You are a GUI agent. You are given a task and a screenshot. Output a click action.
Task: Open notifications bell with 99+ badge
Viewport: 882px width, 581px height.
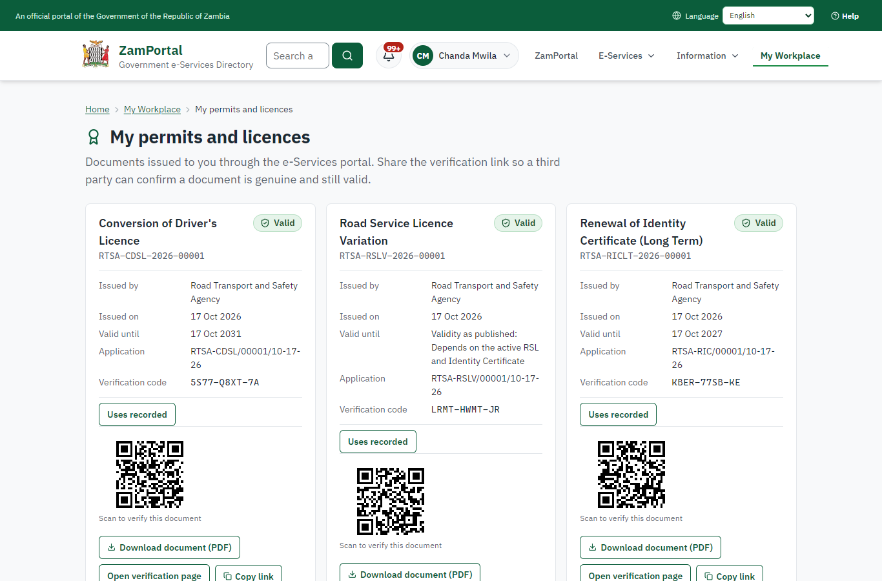tap(389, 56)
